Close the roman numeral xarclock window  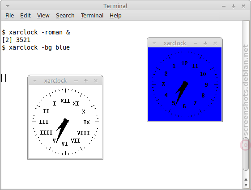96,81
